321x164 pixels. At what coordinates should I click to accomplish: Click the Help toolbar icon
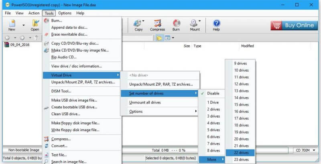216,25
